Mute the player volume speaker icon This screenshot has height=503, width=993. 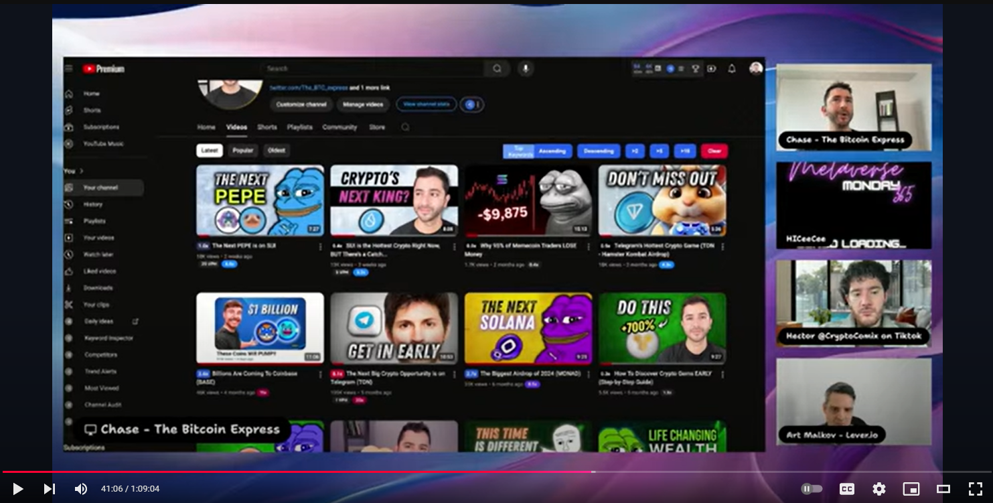(80, 489)
